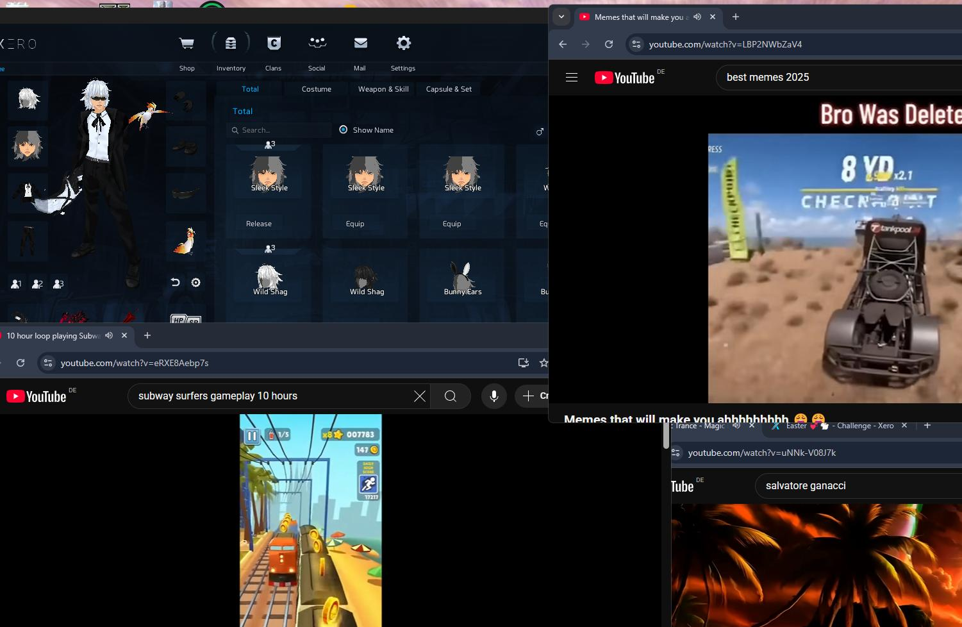Image resolution: width=962 pixels, height=627 pixels.
Task: Release the equipped Sleek Style hair
Action: pyautogui.click(x=259, y=224)
